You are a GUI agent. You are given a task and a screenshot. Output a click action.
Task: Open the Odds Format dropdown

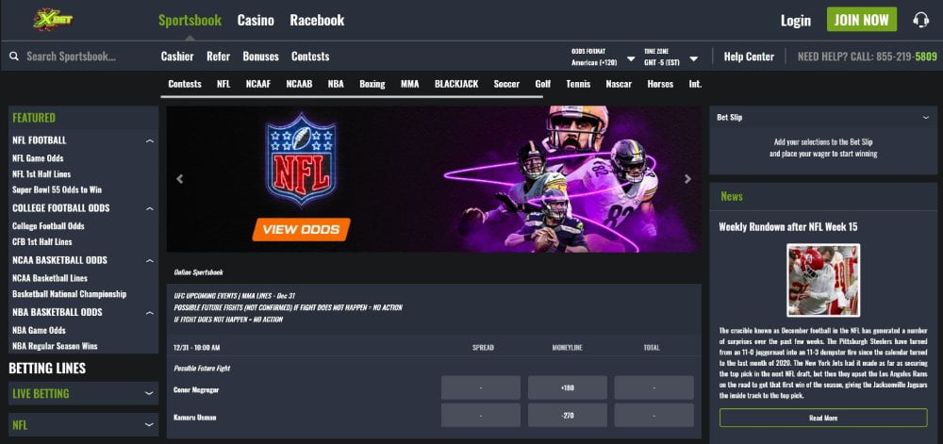(x=604, y=58)
